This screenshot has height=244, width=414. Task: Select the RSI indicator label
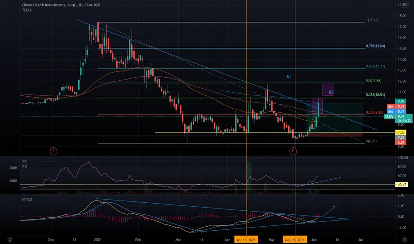(x=25, y=166)
